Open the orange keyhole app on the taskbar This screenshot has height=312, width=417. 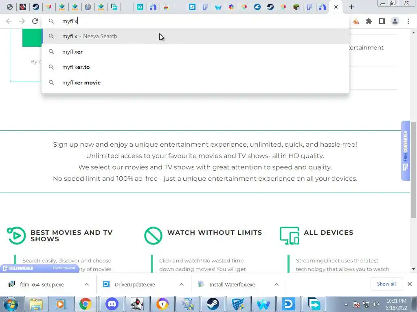(162, 304)
